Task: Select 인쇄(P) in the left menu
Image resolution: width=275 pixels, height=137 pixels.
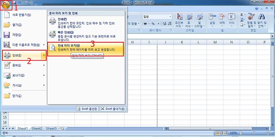Action: click(x=24, y=55)
